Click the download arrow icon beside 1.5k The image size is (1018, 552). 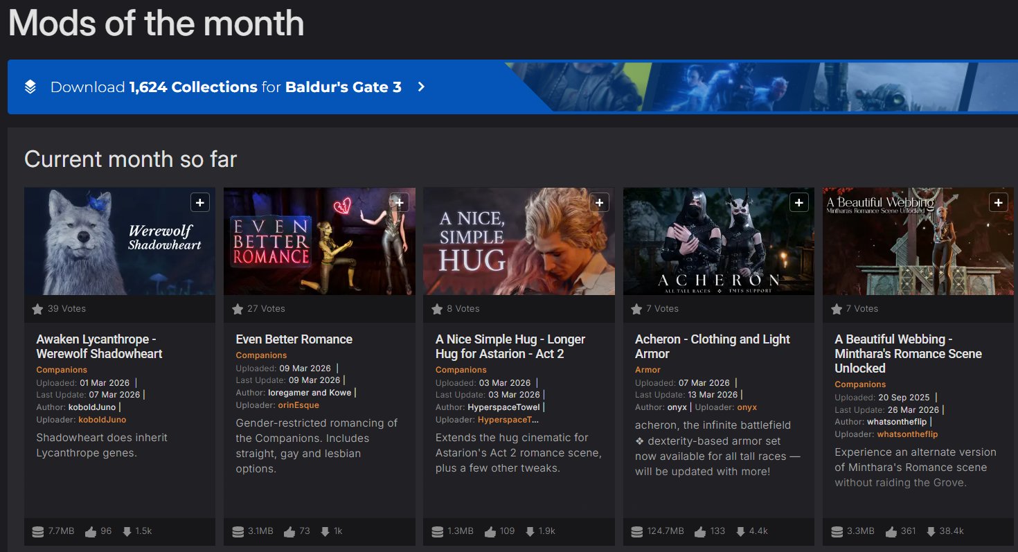[x=127, y=532]
